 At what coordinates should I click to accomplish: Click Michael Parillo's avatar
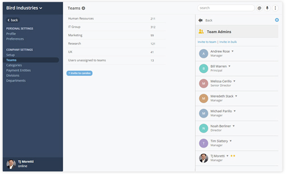204,113
